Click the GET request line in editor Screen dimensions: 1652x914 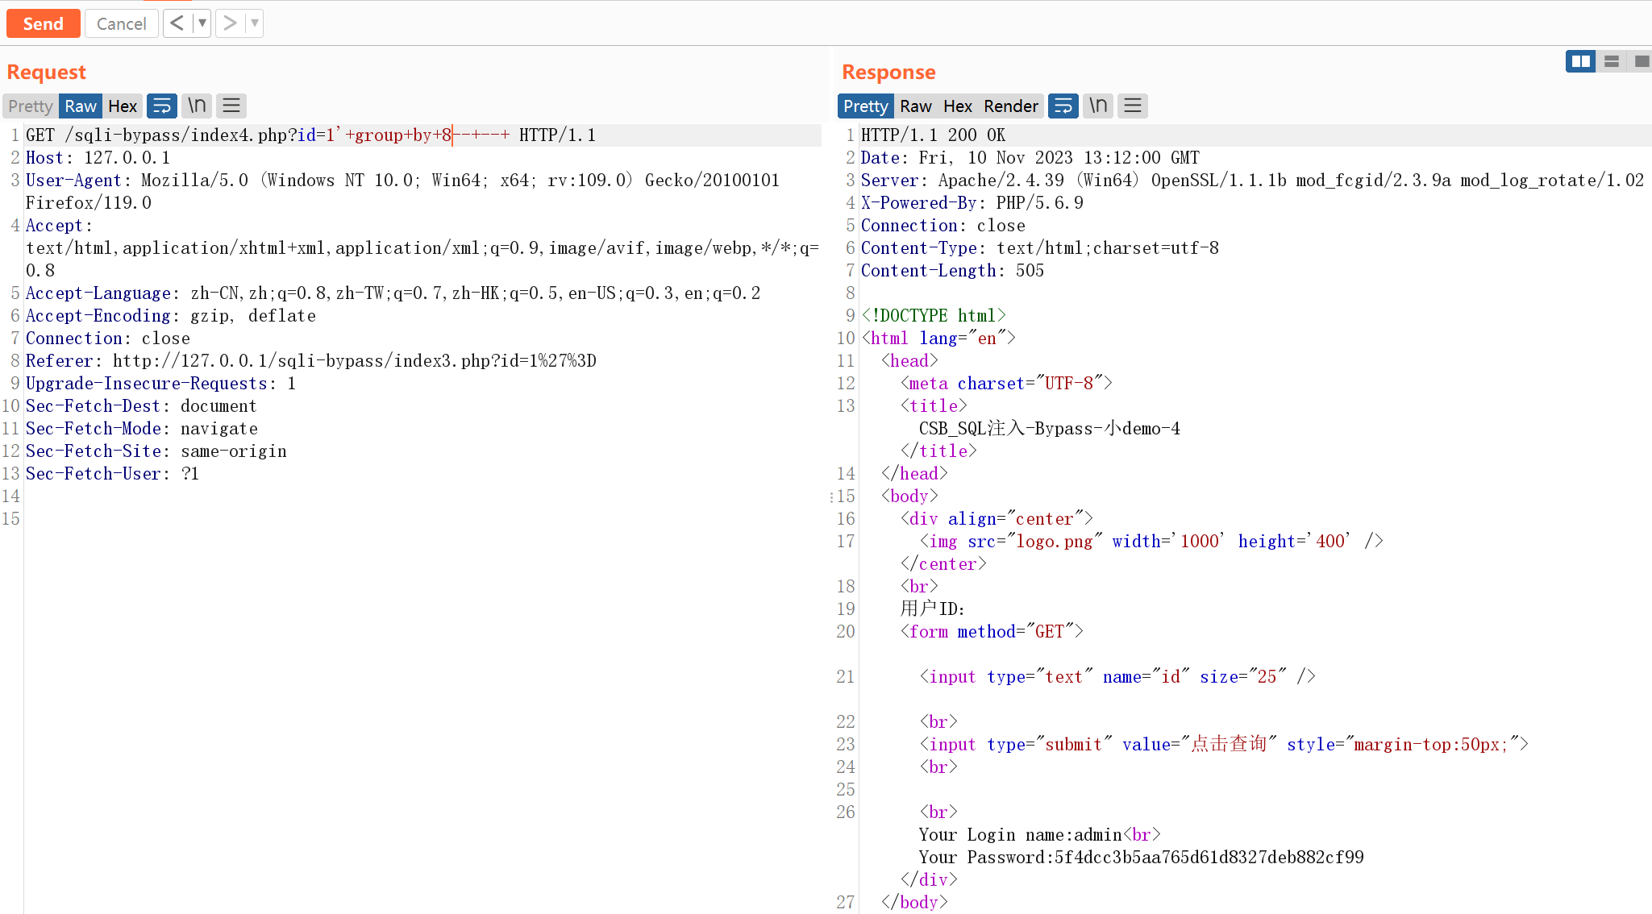(310, 135)
